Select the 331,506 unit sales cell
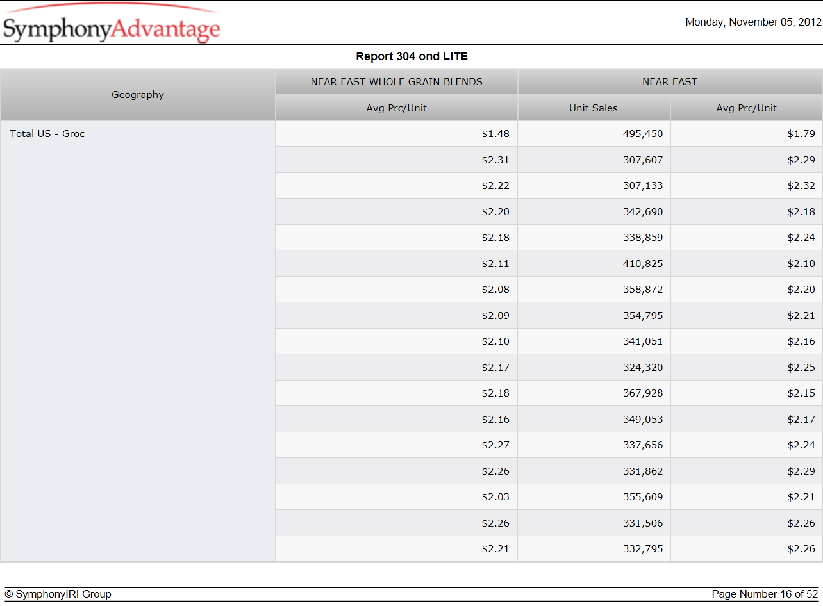Viewport: 823px width, 606px height. (x=594, y=523)
